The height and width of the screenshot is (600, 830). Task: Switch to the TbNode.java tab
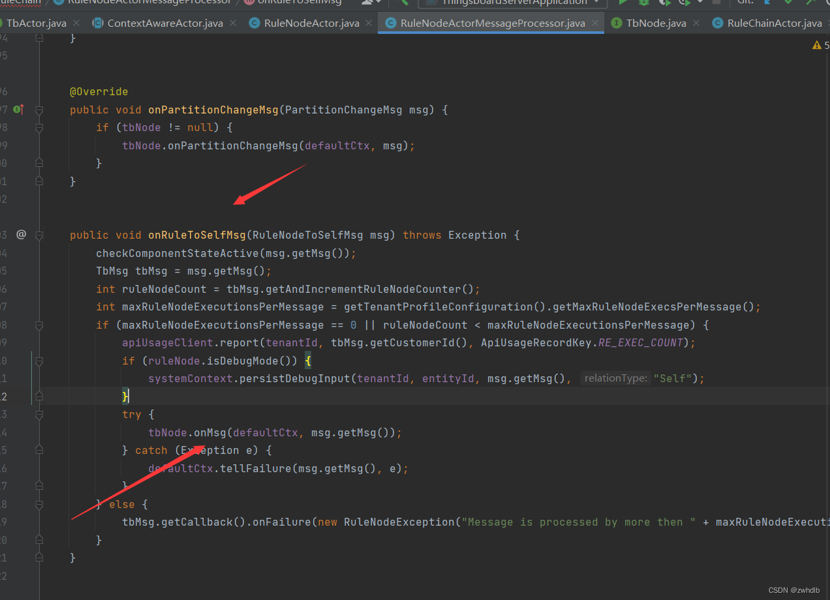pos(656,23)
